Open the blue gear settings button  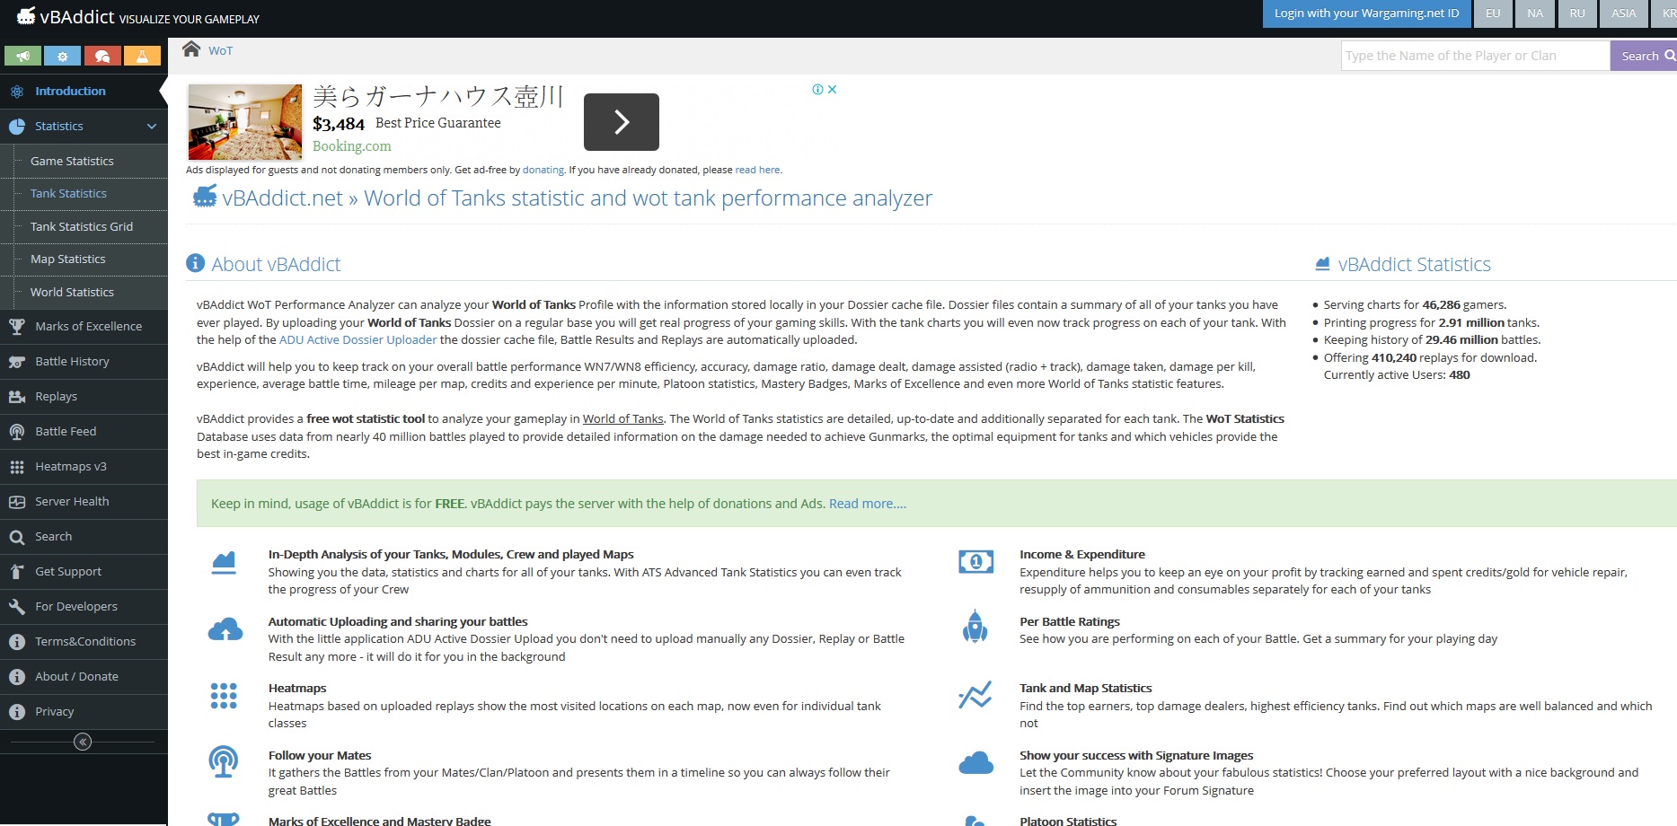click(x=62, y=57)
